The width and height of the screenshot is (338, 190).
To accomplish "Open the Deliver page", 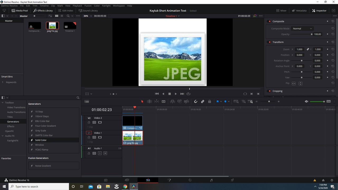I will pos(232,180).
